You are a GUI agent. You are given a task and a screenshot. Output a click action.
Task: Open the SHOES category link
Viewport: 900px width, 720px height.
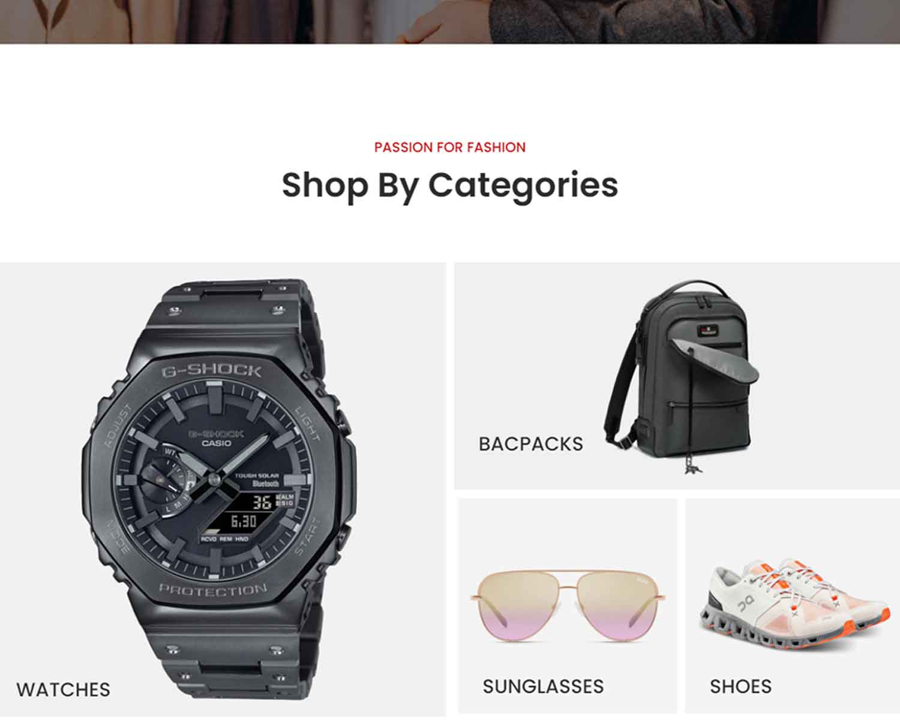740,686
